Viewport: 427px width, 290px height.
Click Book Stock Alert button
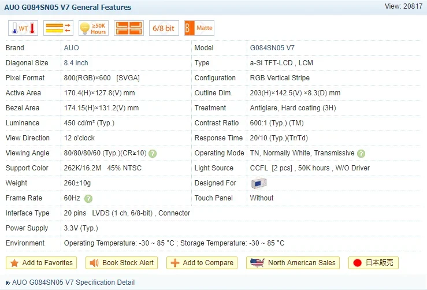tap(121, 263)
